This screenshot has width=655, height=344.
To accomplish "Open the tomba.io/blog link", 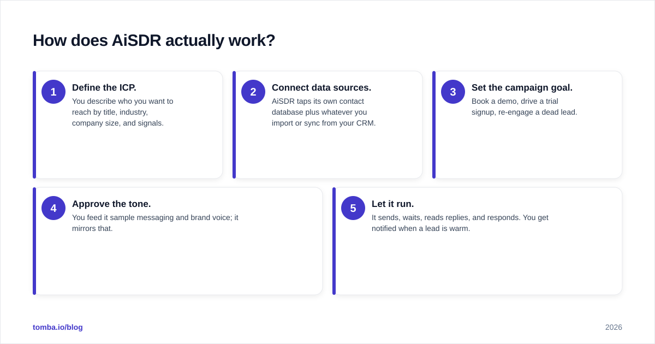I will coord(58,327).
